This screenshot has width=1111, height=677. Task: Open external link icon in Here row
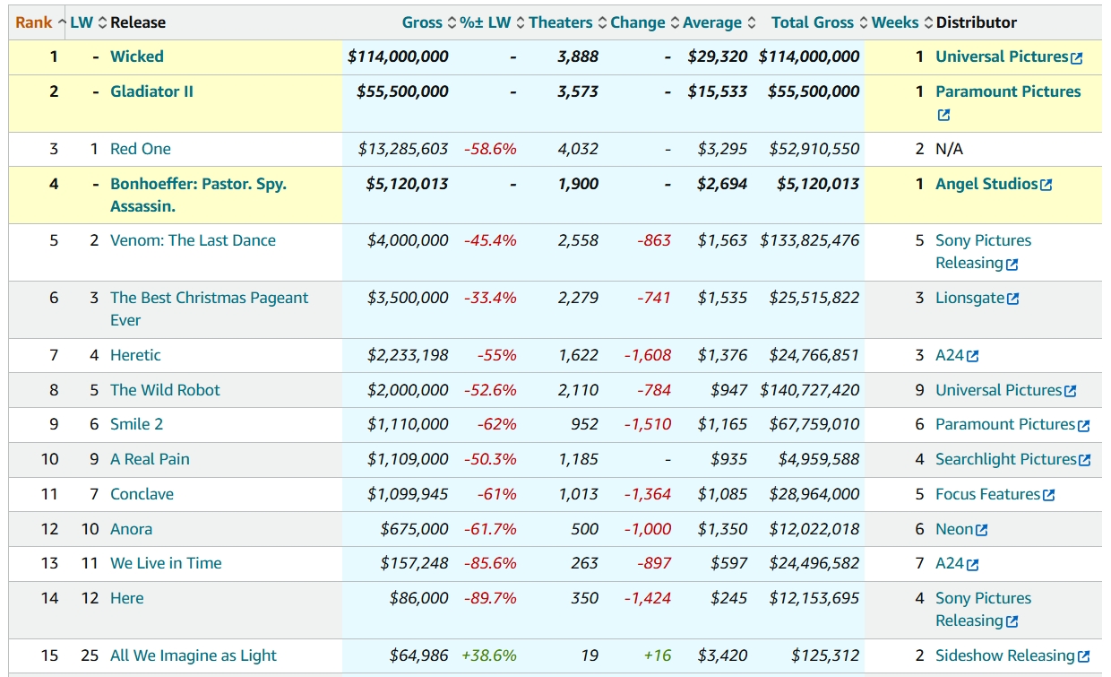1012,622
